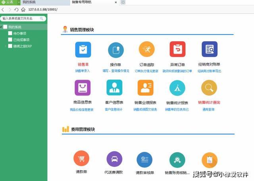Open the dropdown arrow beside 云表 logo
Viewport: 254px width, 181px height.
point(19,2)
